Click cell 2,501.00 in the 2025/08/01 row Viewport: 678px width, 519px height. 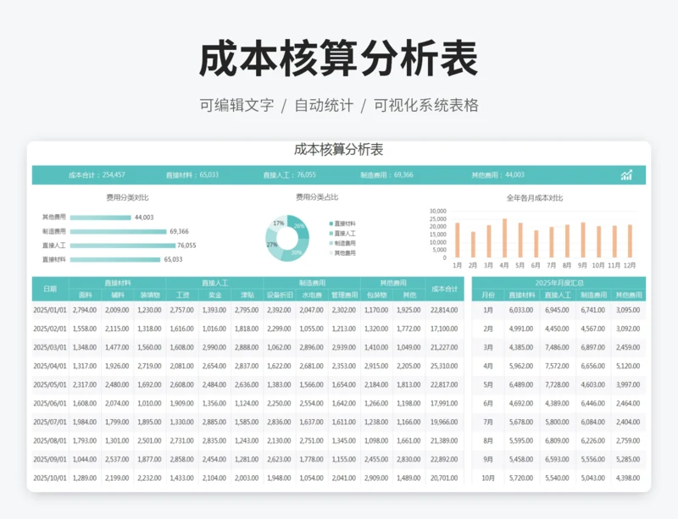(150, 441)
